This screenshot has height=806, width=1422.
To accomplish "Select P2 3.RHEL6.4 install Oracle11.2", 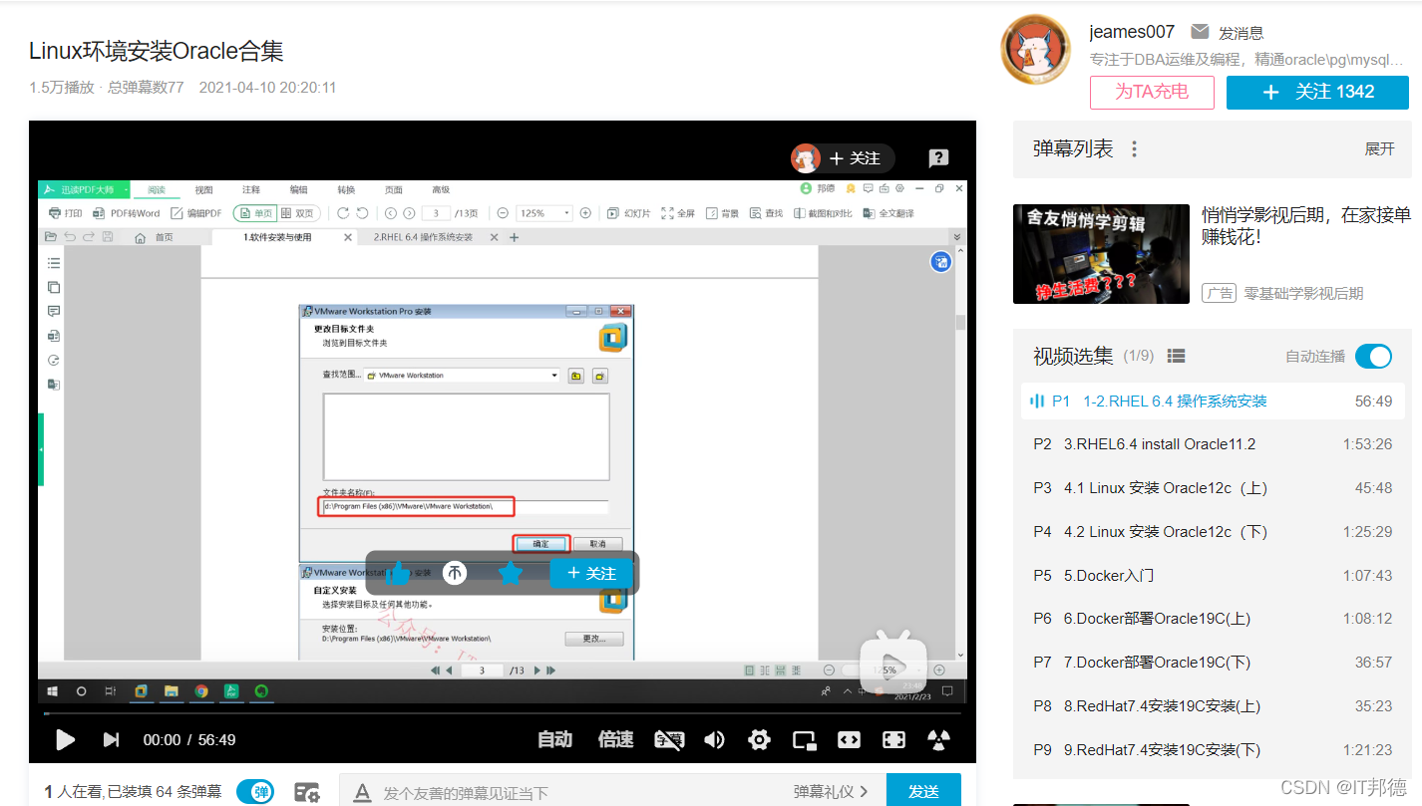I will coord(1213,444).
